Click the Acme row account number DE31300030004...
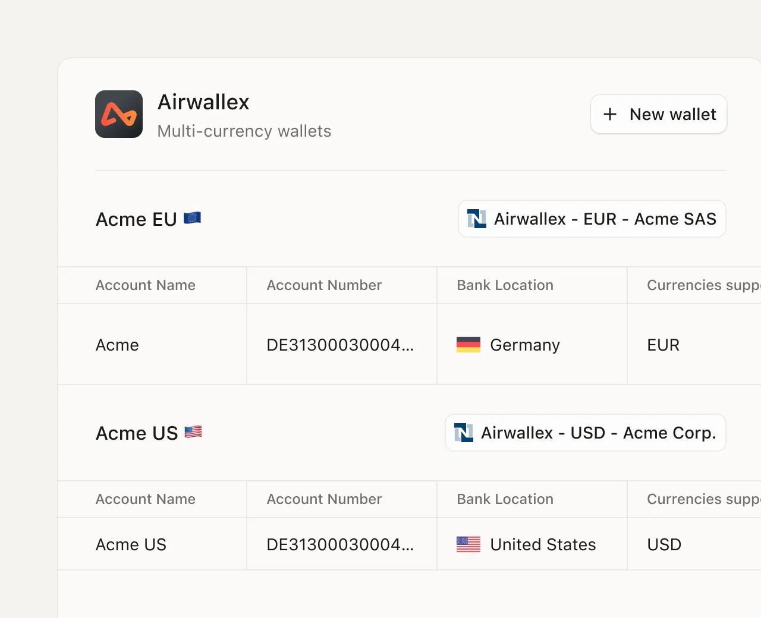The image size is (761, 618). [340, 345]
